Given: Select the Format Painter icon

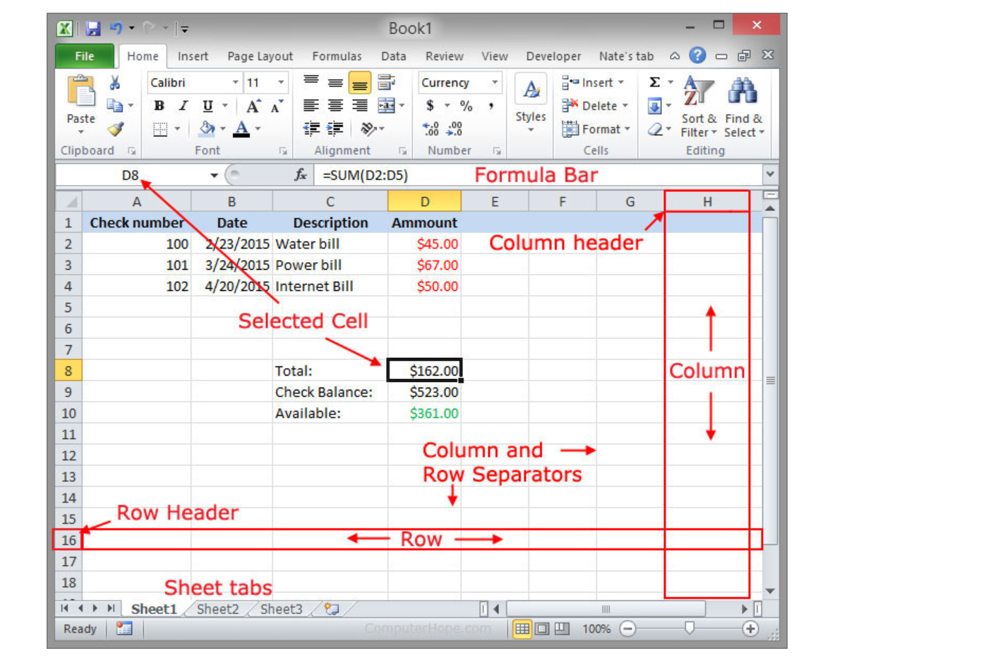Looking at the screenshot, I should [115, 129].
